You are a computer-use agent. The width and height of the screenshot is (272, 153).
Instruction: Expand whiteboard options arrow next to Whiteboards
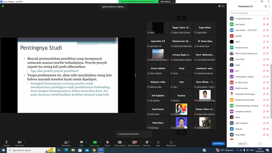point(176,142)
